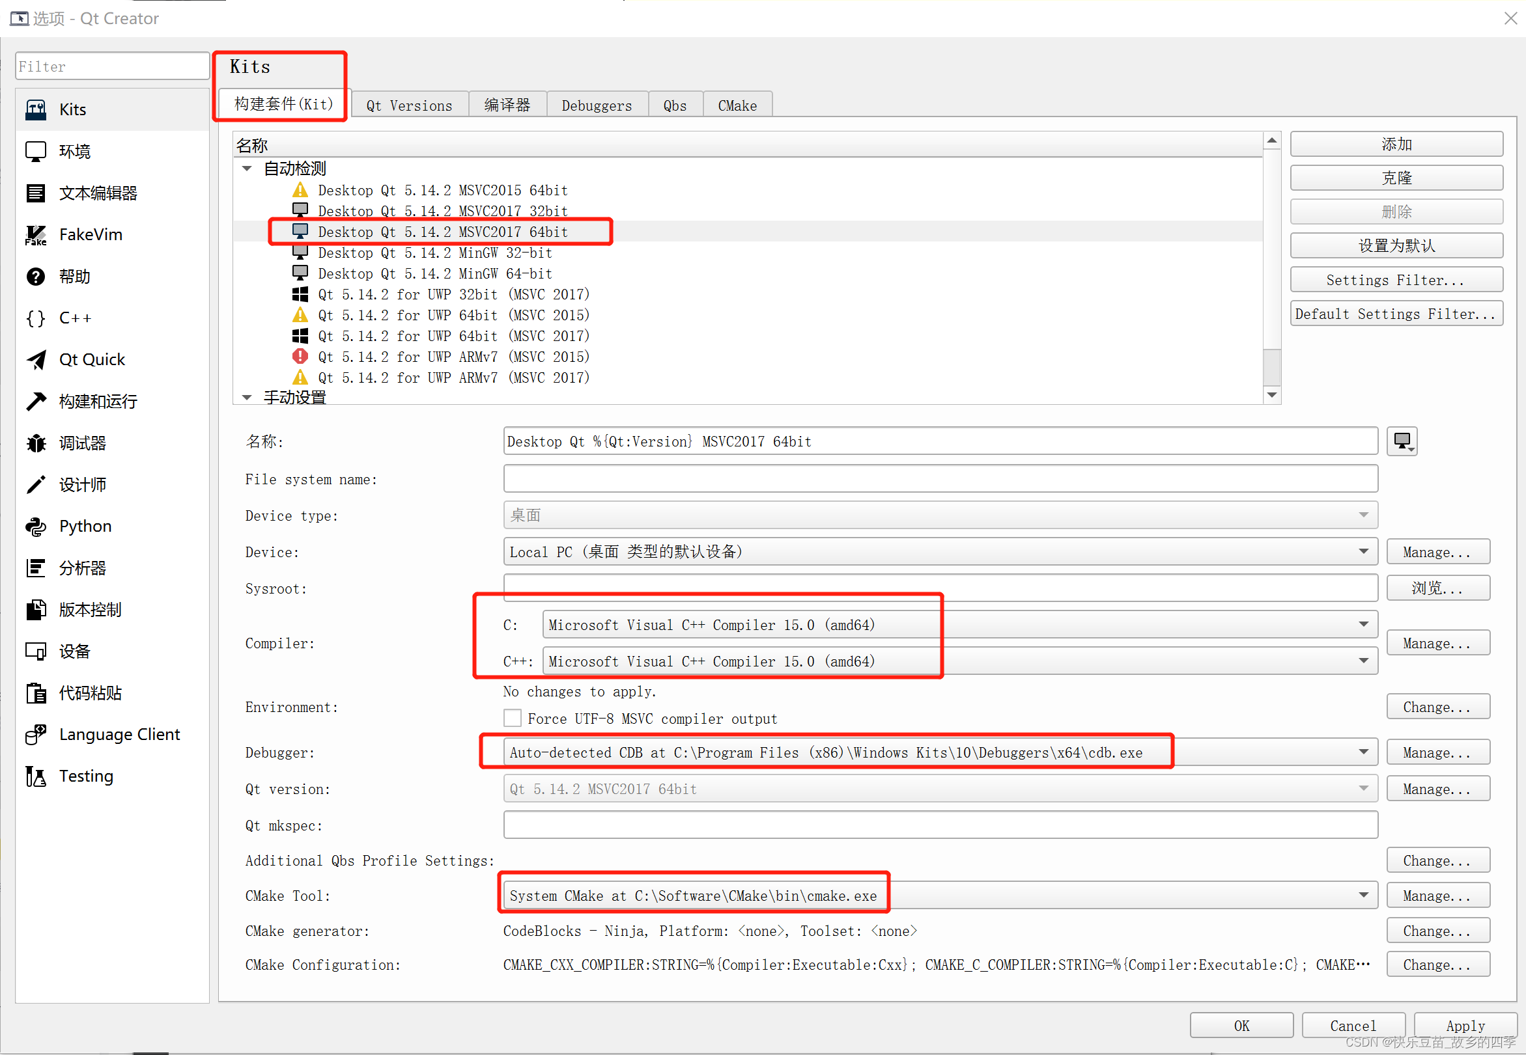Open the Language Client settings category
This screenshot has width=1526, height=1055.
(113, 734)
